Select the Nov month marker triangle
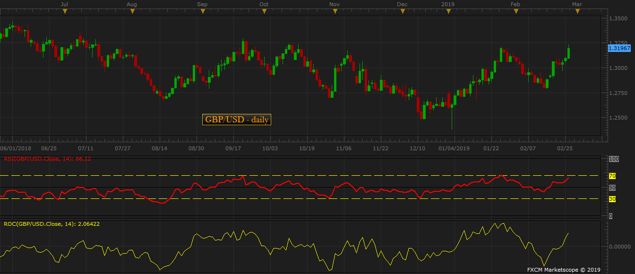Image resolution: width=635 pixels, height=274 pixels. click(x=335, y=12)
